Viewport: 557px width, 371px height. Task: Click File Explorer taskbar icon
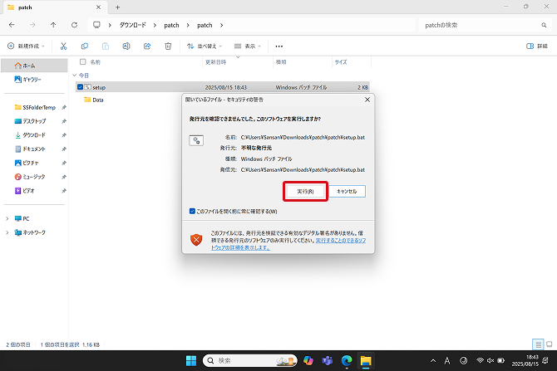366,361
